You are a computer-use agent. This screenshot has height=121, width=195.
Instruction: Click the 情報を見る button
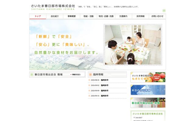pos(77,75)
